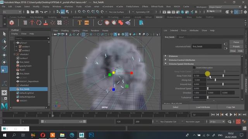
Task: Click the red download-arrow MASH shelf icon
Action: [46, 23]
